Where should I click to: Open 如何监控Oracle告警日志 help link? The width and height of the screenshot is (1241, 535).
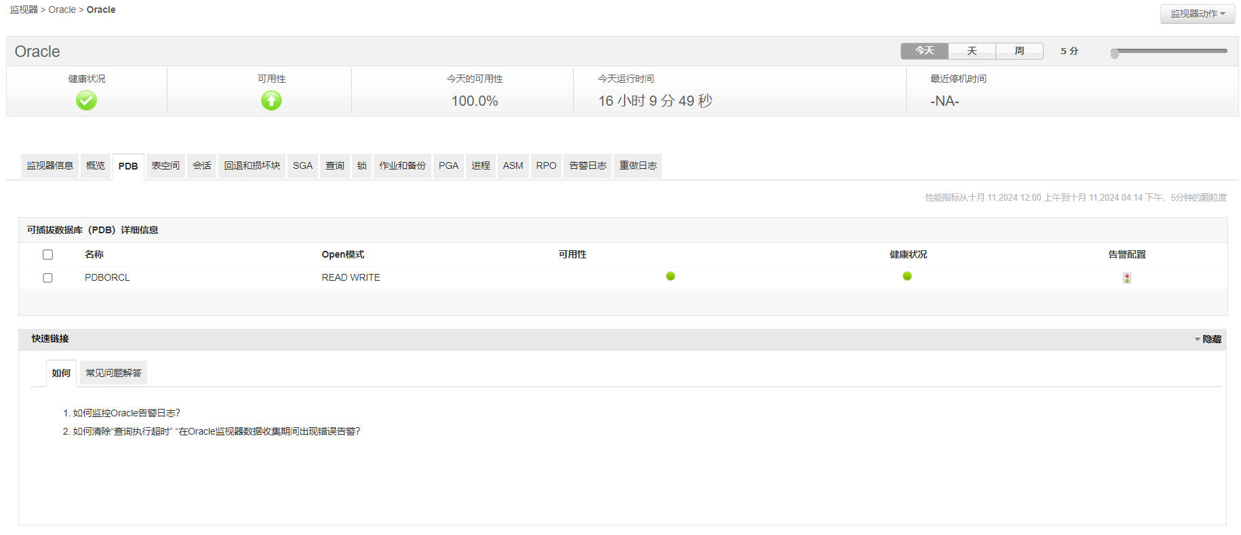pyautogui.click(x=127, y=413)
